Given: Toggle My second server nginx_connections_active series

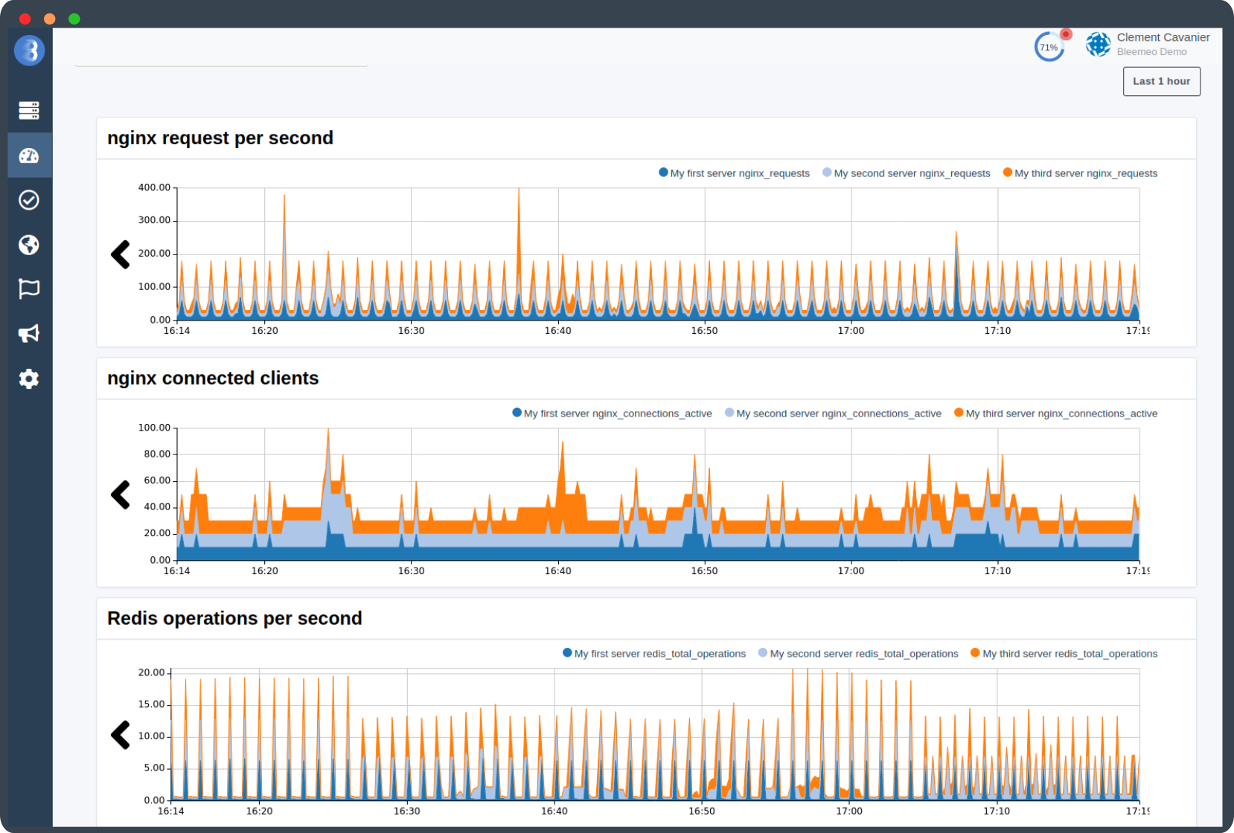Looking at the screenshot, I should pyautogui.click(x=833, y=414).
